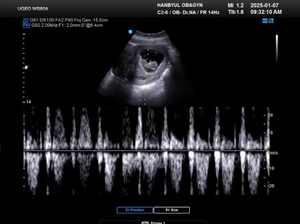The width and height of the screenshot is (300, 224).
Task: Click the sample volume gate on the fetus
Action: [x=148, y=64]
